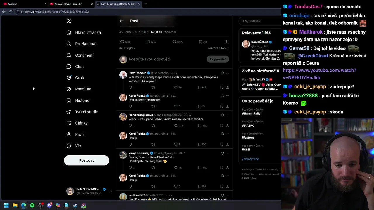
Task: Open Steam from the taskbar
Action: click(75, 205)
